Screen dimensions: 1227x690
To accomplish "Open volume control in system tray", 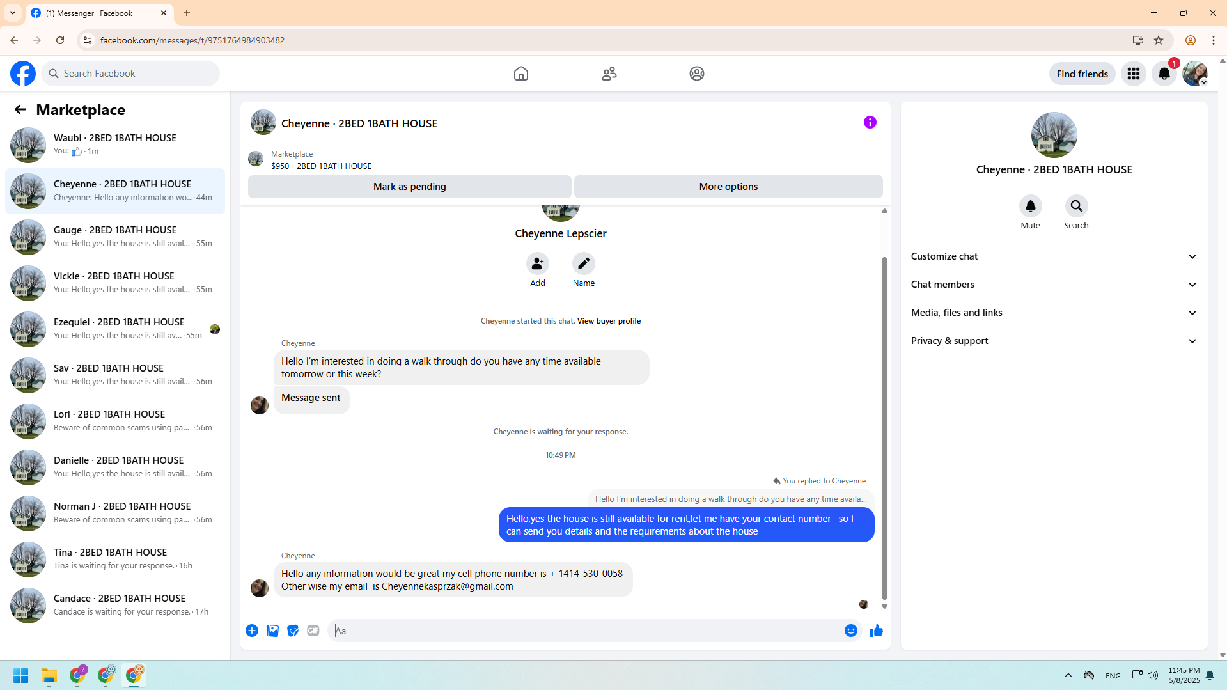I will pyautogui.click(x=1152, y=675).
